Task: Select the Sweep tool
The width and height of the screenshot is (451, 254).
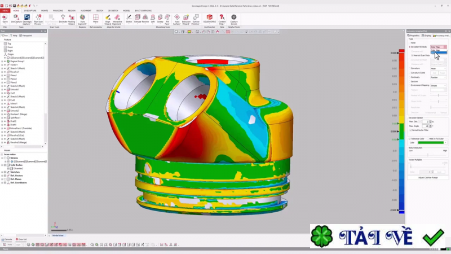Action: tap(160, 19)
